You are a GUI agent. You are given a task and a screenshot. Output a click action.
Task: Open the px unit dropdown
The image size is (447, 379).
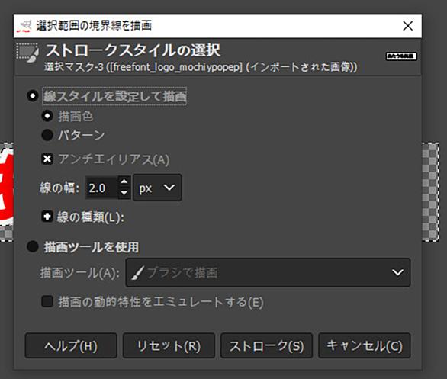click(x=157, y=188)
